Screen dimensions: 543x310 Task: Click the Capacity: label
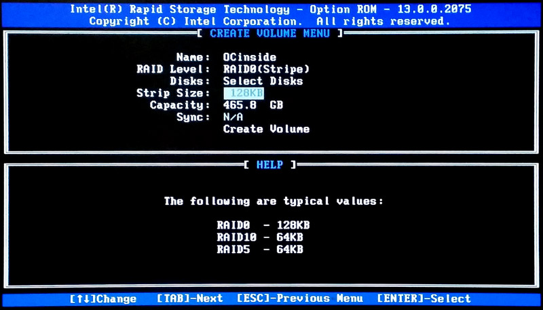pyautogui.click(x=180, y=105)
